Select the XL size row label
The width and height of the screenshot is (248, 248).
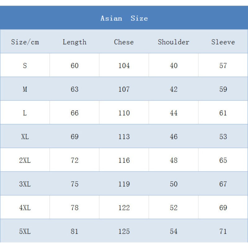tap(25, 137)
